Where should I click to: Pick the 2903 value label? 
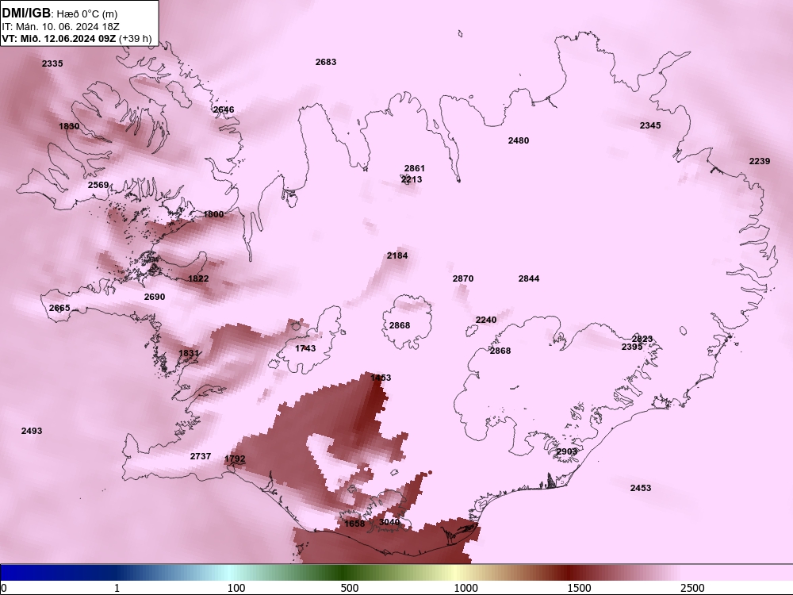(567, 451)
